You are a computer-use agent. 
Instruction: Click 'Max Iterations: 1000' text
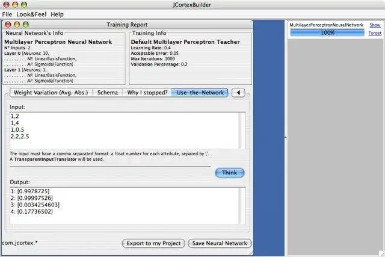153,59
